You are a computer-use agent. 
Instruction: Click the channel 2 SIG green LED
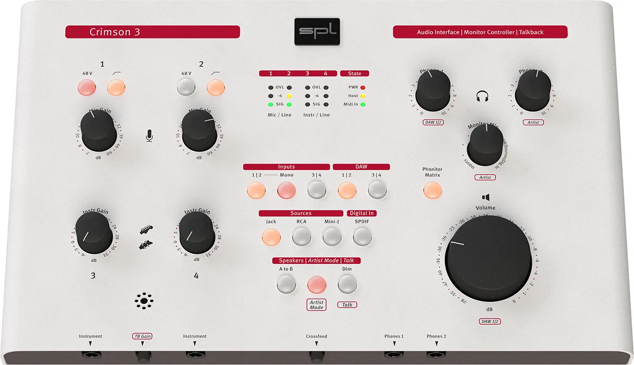pos(289,104)
